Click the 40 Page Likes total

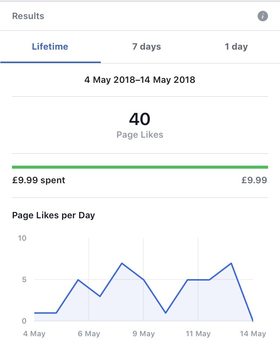[140, 119]
